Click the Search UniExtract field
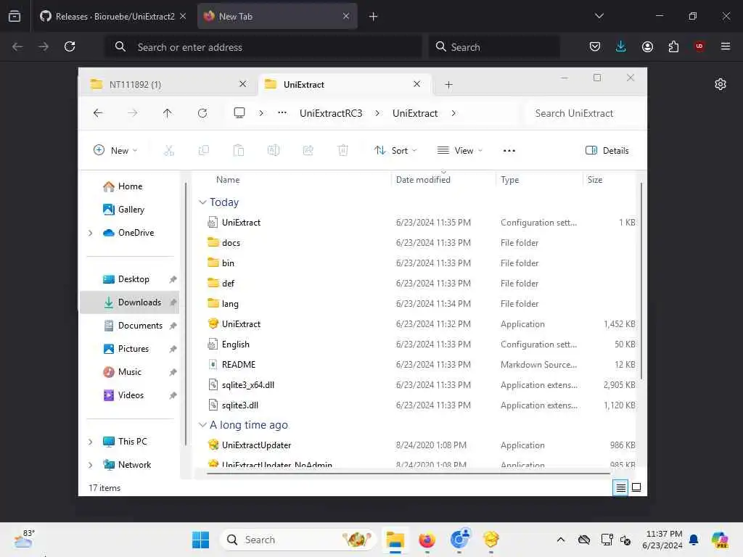The width and height of the screenshot is (743, 557). point(583,113)
